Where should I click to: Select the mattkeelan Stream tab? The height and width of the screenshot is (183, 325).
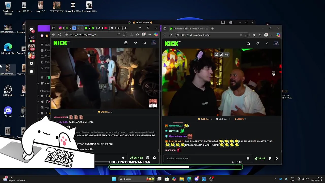point(189,28)
